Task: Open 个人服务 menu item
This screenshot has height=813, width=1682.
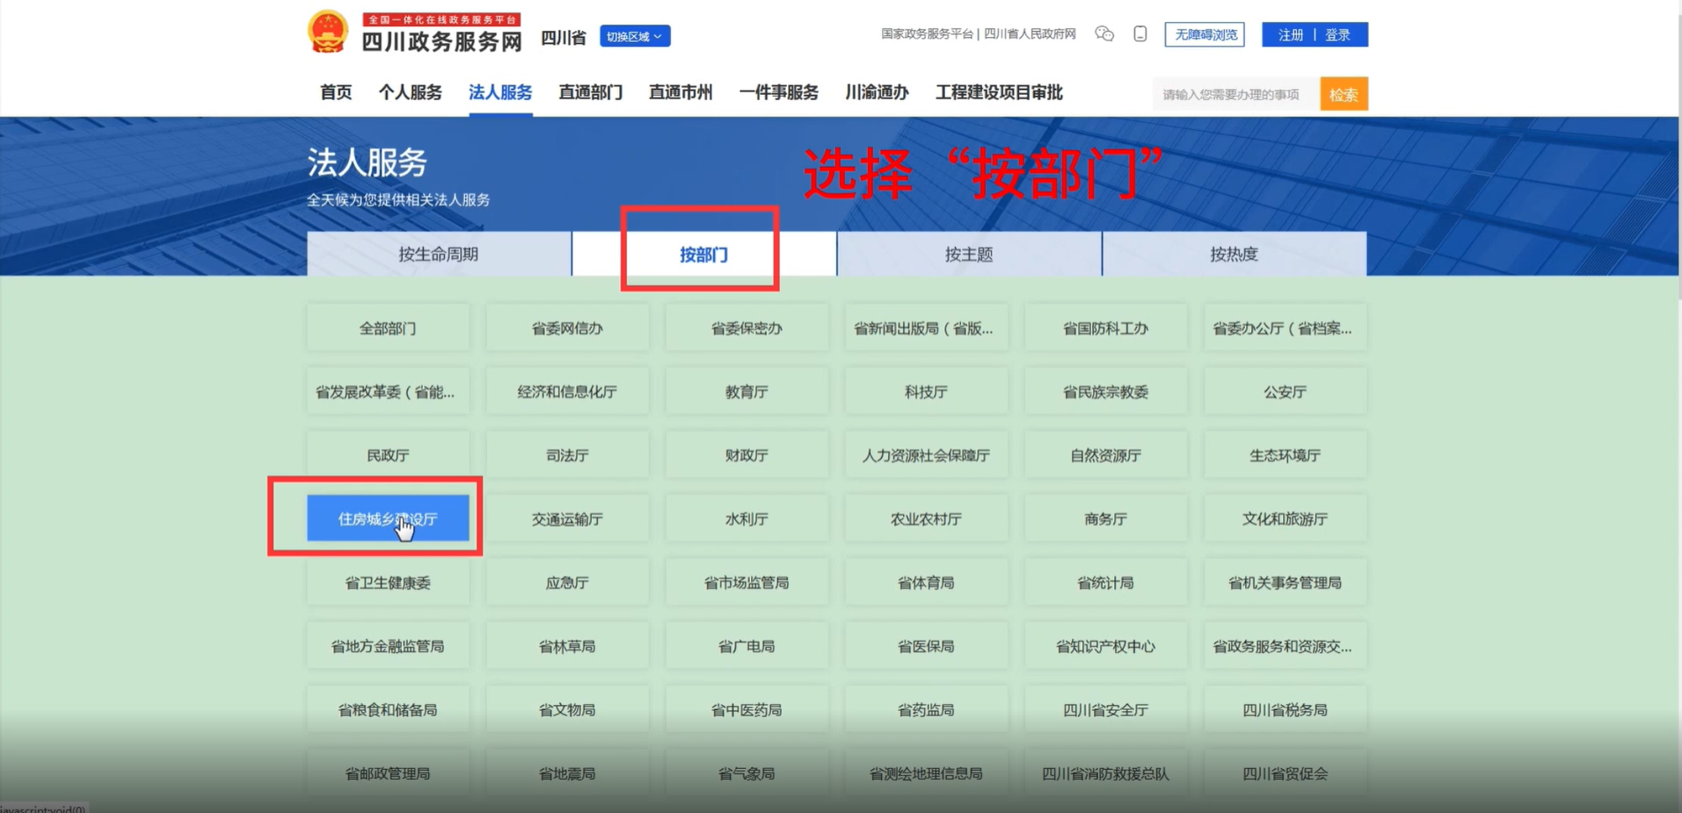Action: coord(411,92)
